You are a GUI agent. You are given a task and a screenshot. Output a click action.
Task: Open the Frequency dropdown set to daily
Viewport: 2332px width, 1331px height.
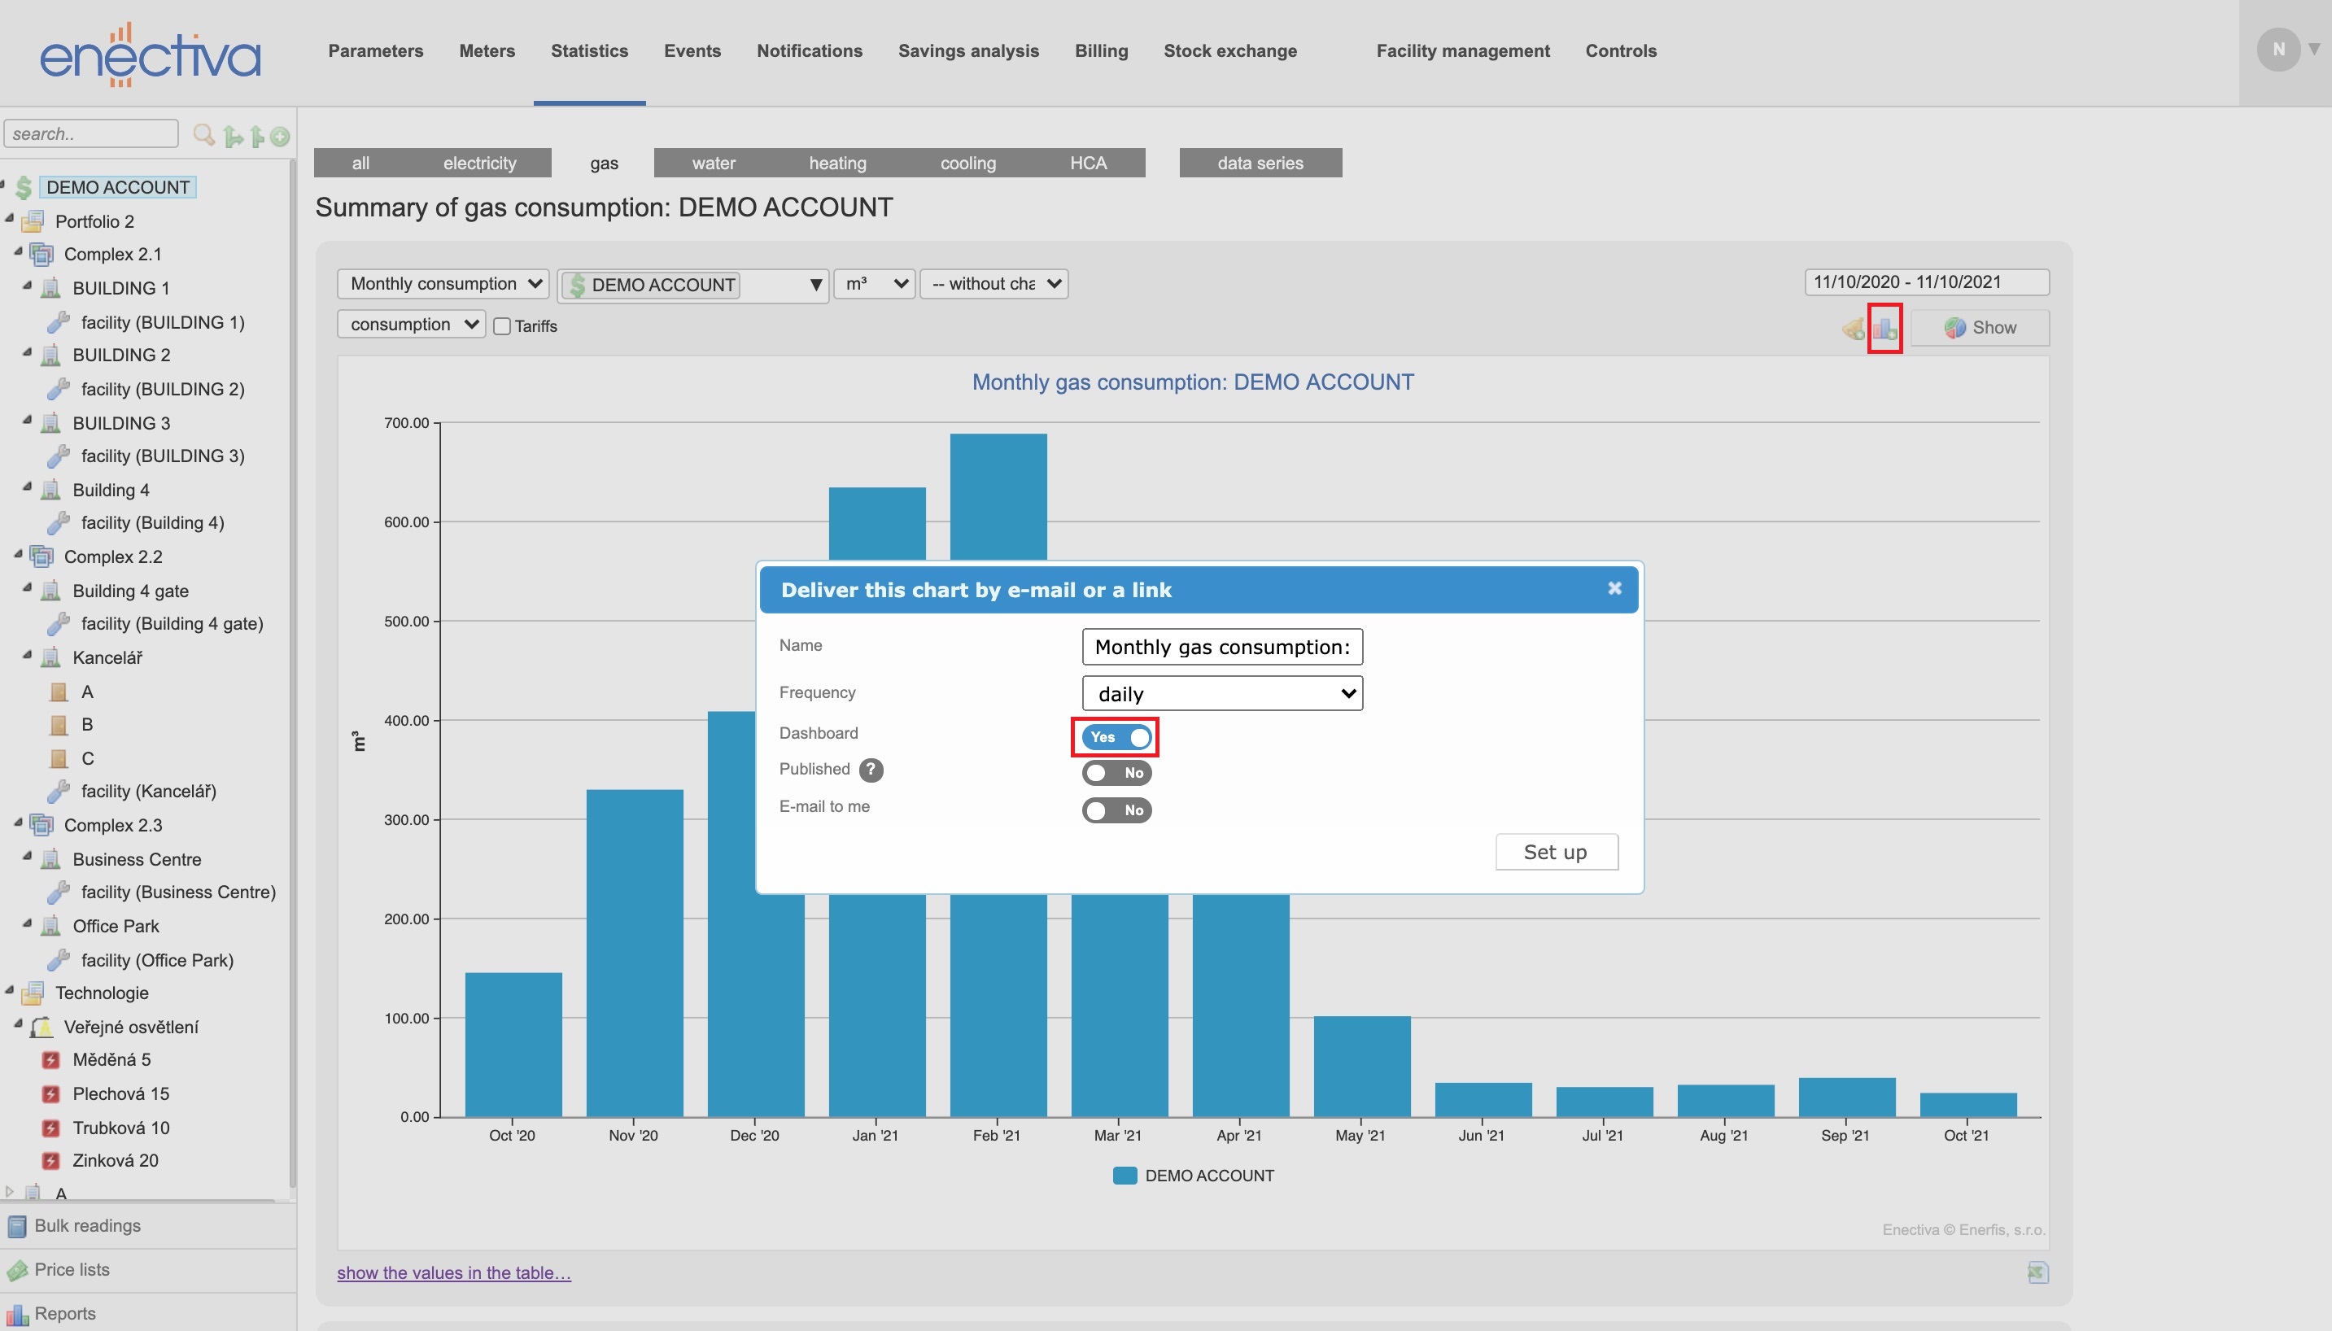1221,693
